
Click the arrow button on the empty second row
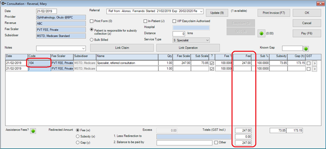point(315,69)
